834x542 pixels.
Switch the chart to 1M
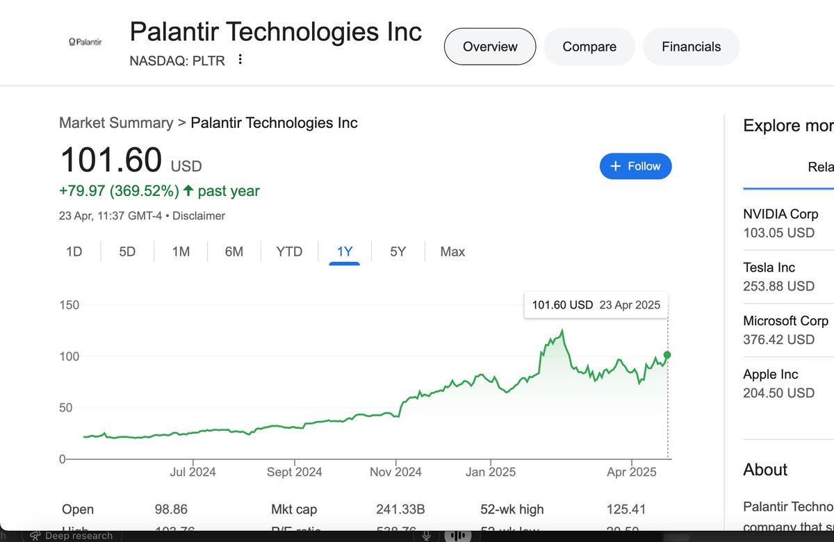tap(181, 252)
